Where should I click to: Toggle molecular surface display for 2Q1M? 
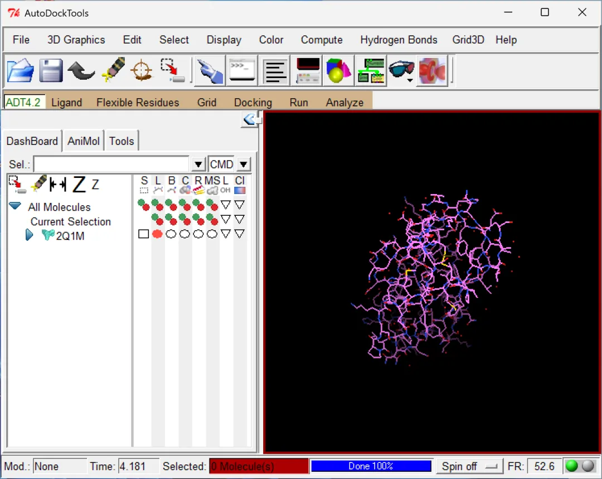(212, 234)
